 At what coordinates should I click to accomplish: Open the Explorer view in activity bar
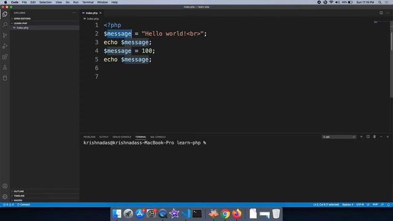5,14
